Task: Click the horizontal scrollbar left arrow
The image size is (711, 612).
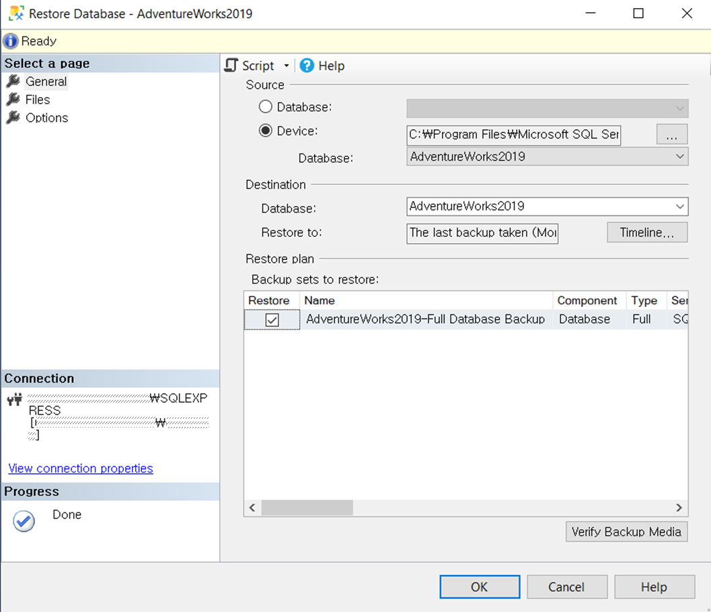Action: point(252,508)
